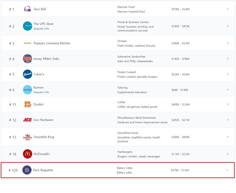Open the Kumon franchise name
236x193 pixels.
point(39,87)
